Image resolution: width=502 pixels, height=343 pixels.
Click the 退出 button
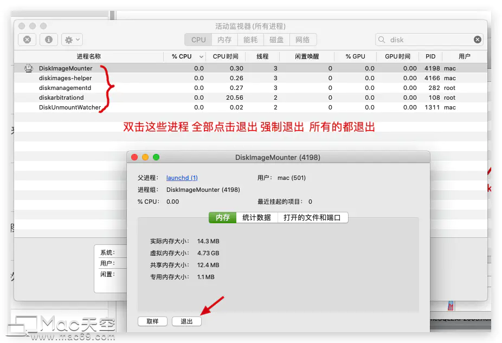[x=186, y=321]
